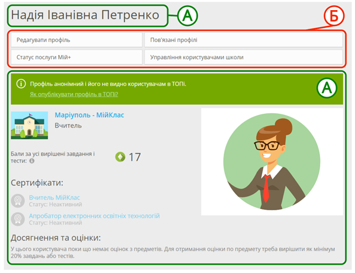
Task: Click info icon in green anonymous profile banner
Action: point(21,84)
